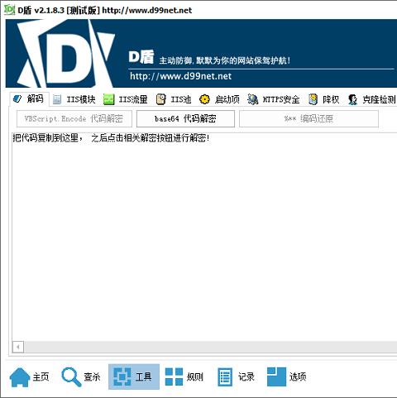This screenshot has height=398, width=397.
Task: Open the 记录 log list icon
Action: [x=225, y=377]
